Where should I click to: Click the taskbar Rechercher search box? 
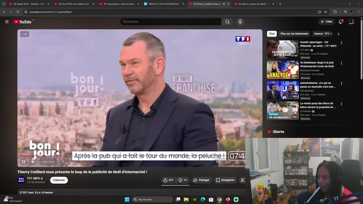click(x=153, y=199)
